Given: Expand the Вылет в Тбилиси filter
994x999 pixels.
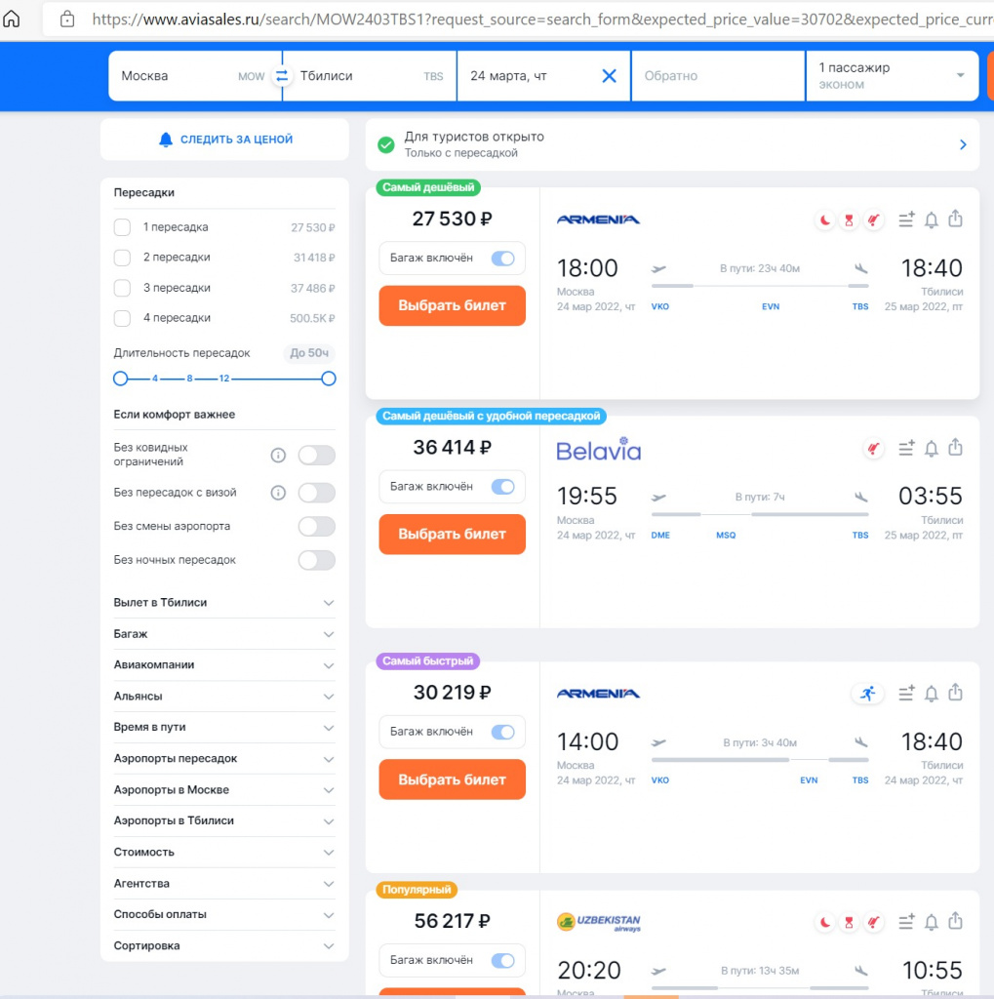Looking at the screenshot, I should (x=224, y=603).
